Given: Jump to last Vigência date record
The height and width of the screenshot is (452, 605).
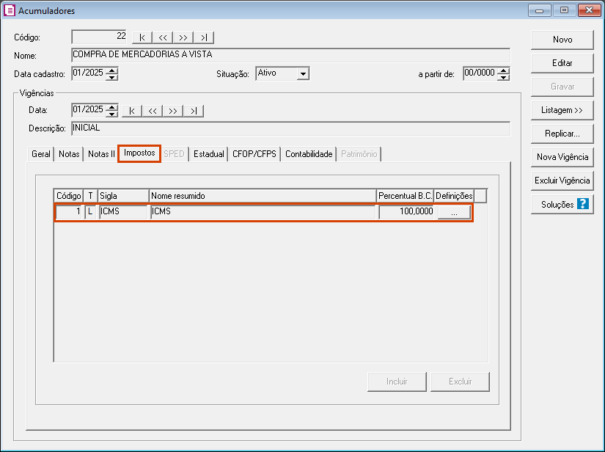Looking at the screenshot, I should tap(194, 111).
